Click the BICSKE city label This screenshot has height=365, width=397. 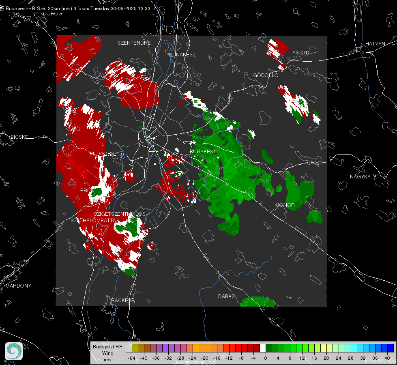[x=19, y=137]
